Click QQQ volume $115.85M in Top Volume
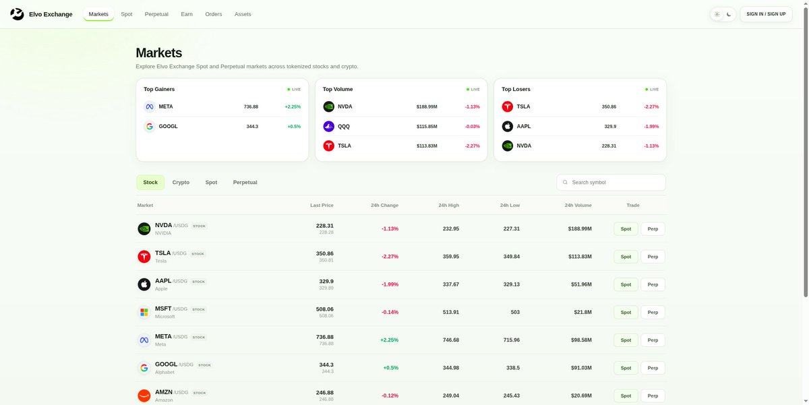 coord(427,126)
